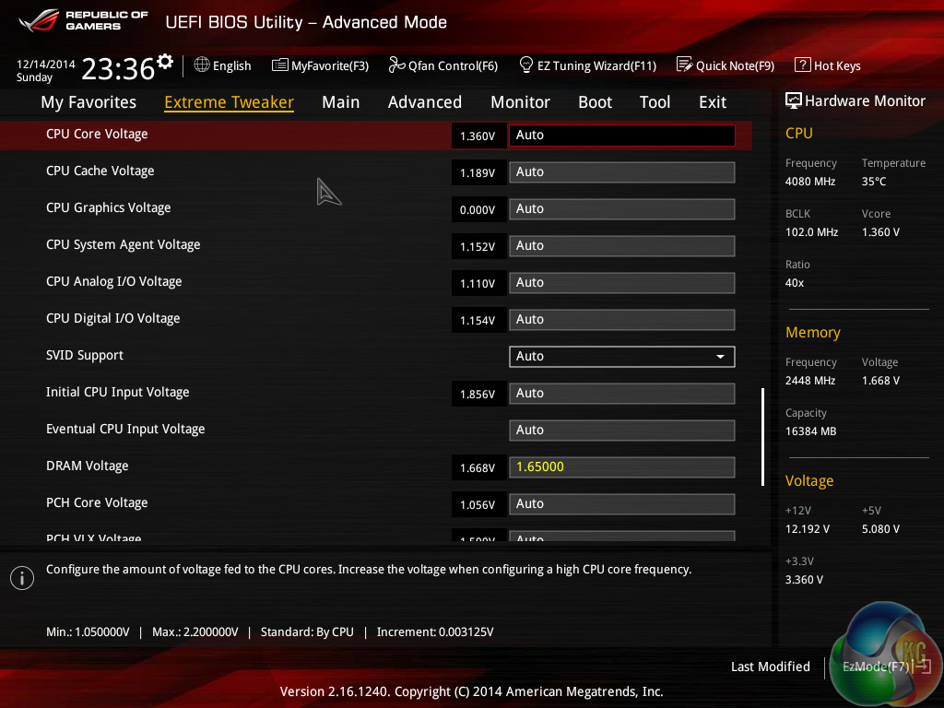Click the DRAM Voltage 1.65000 field
Image resolution: width=944 pixels, height=708 pixels.
click(622, 467)
